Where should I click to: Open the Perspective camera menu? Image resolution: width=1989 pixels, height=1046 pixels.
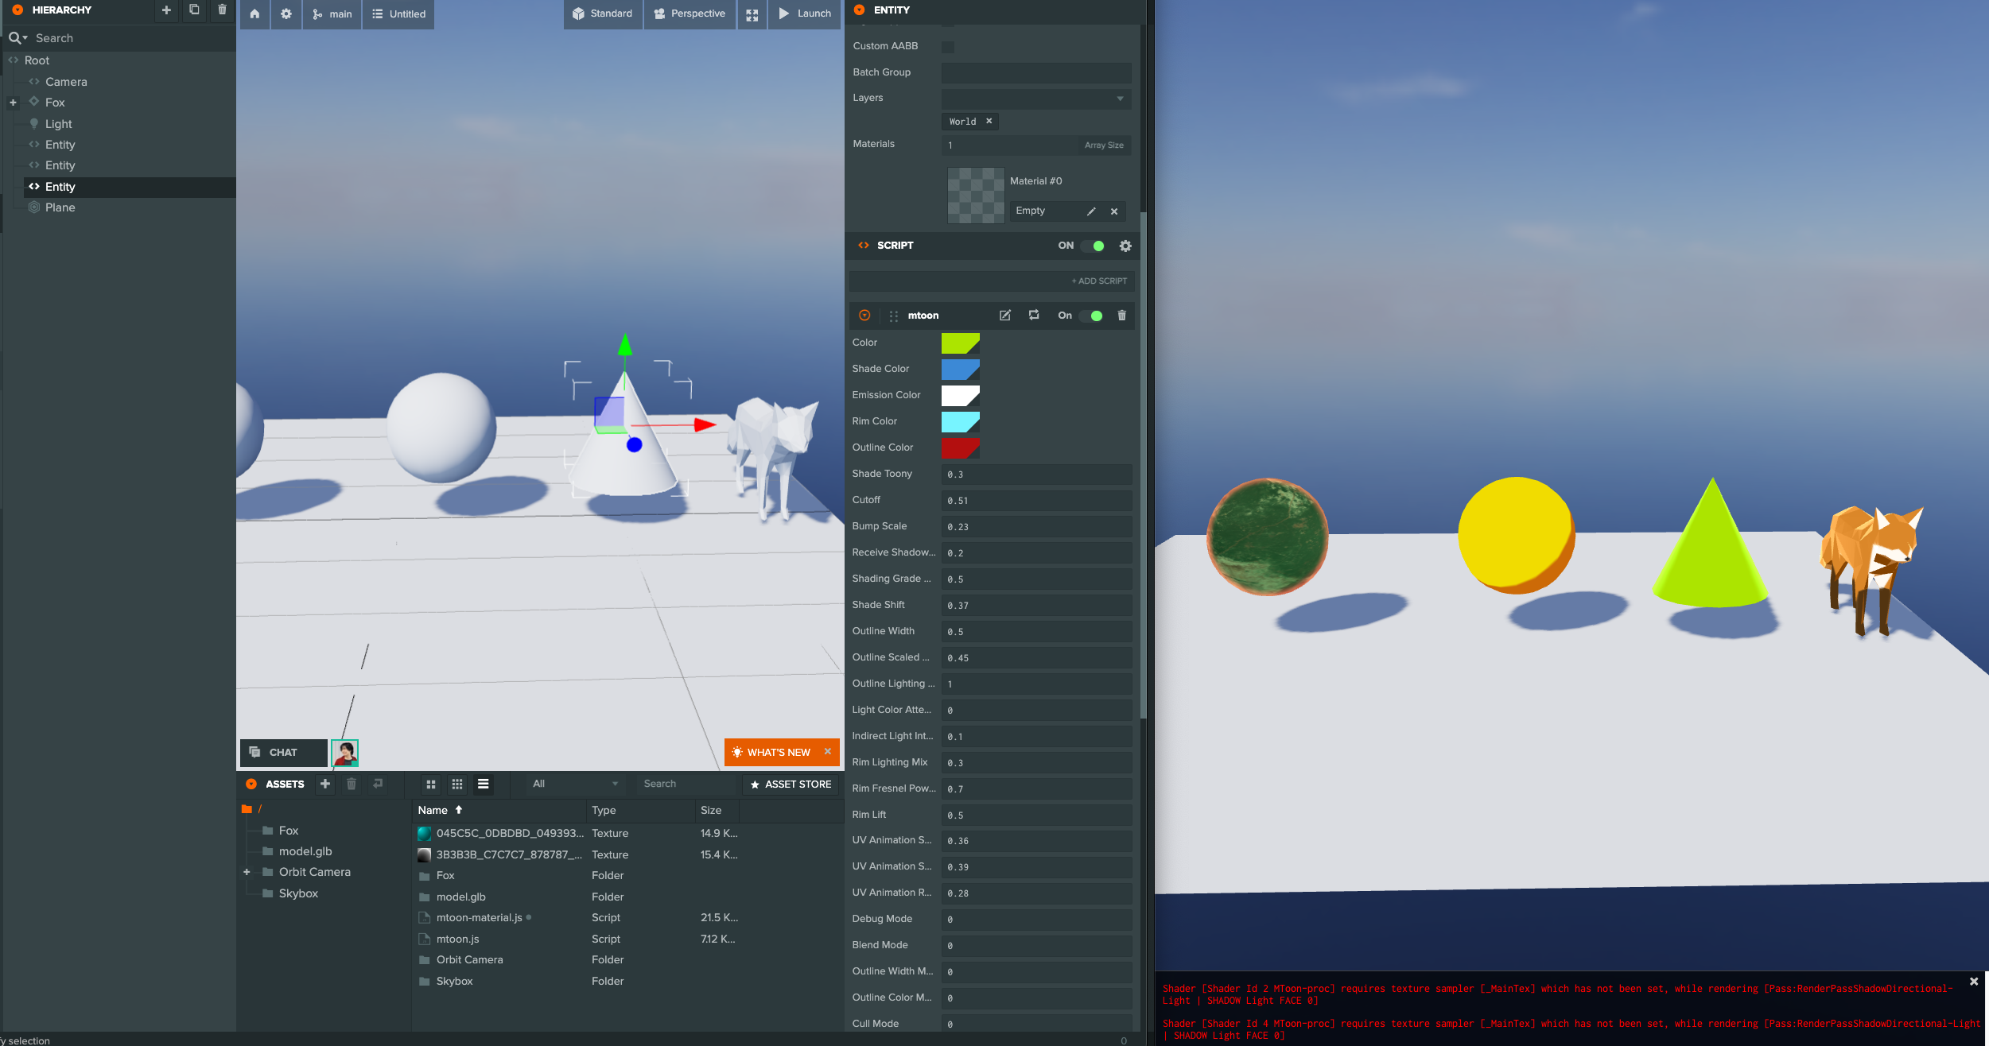tap(690, 14)
